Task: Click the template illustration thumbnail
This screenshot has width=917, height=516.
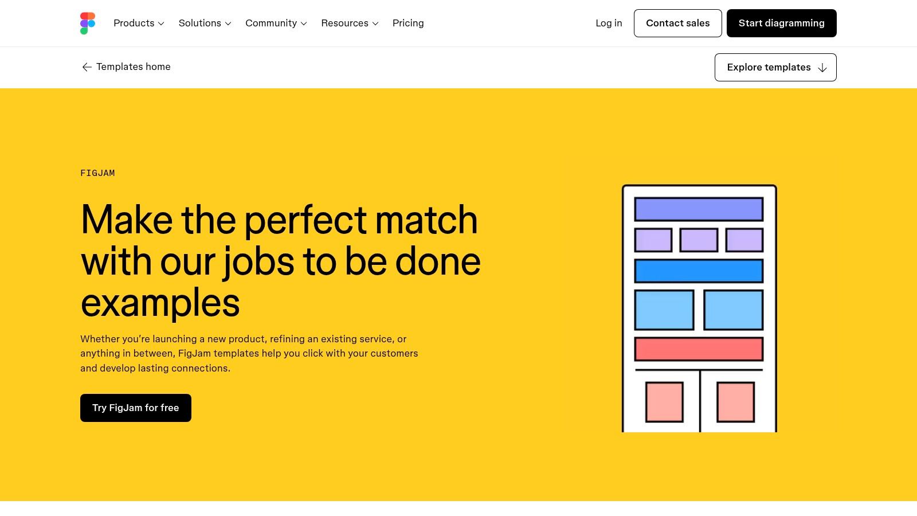Action: (x=699, y=308)
